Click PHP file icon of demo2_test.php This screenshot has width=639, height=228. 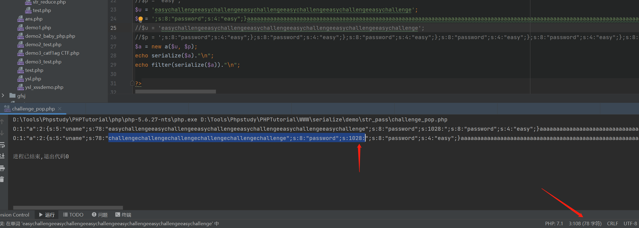coord(21,45)
